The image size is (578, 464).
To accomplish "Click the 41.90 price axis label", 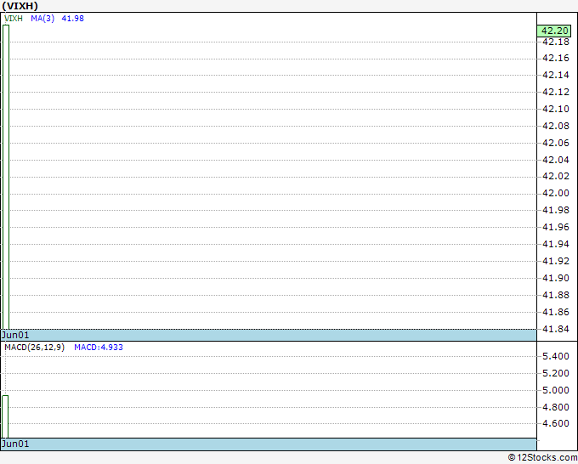I will point(556,278).
